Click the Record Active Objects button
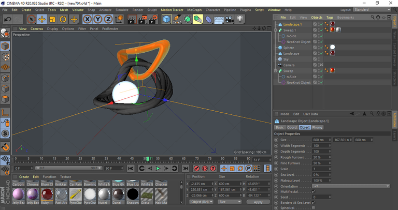 pyautogui.click(x=196, y=168)
